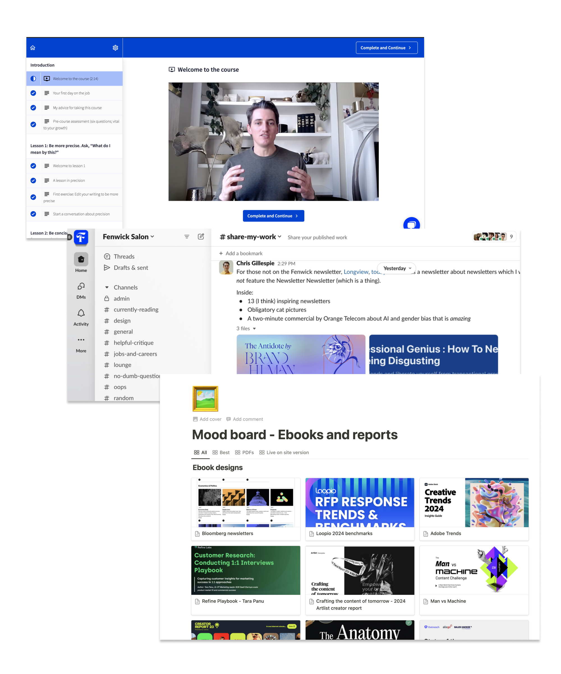This screenshot has height=674, width=561.
Task: Click the framed picture page icon
Action: 205,399
